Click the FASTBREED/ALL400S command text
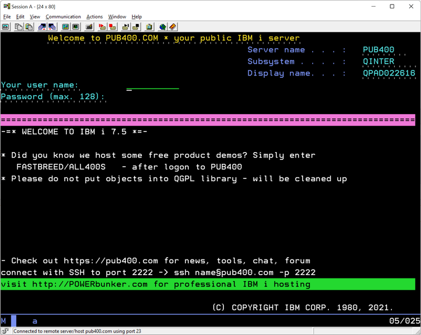Viewport: 421px width, 335px height. coord(61,167)
